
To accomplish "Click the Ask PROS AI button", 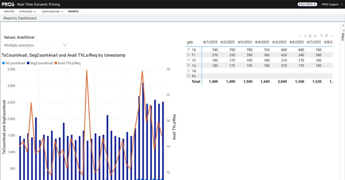I will [307, 4].
